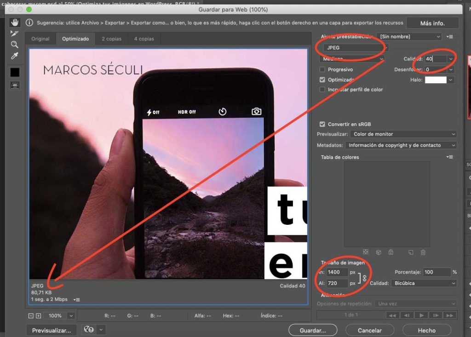The image size is (471, 337).
Task: Toggle Incrustar perfil de color checkbox
Action: (322, 90)
